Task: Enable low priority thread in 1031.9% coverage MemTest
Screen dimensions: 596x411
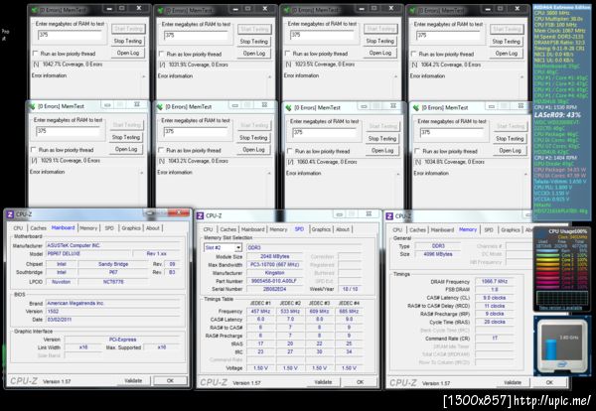Action: 162,54
